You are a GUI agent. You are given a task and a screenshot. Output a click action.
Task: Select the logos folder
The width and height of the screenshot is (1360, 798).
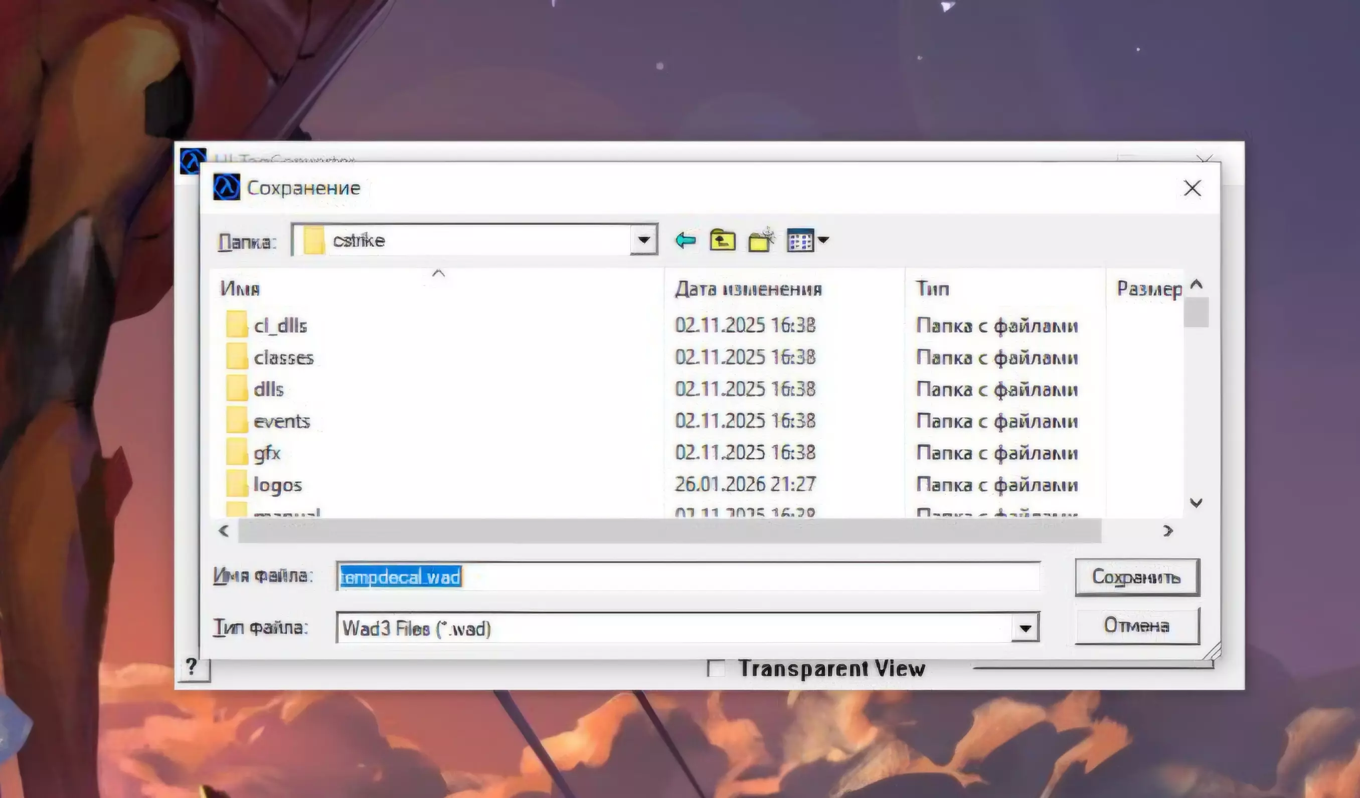pyautogui.click(x=277, y=485)
